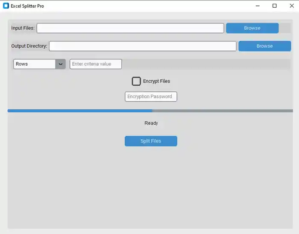This screenshot has height=234, width=299.
Task: Click the Encrypt Files label text
Action: (x=157, y=81)
